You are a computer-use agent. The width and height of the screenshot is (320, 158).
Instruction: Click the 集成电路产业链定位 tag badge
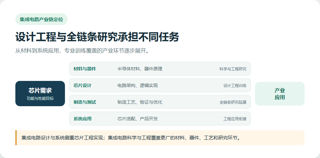tap(41, 20)
